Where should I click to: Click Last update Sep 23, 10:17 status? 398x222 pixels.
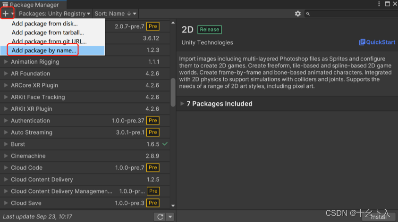(x=38, y=217)
